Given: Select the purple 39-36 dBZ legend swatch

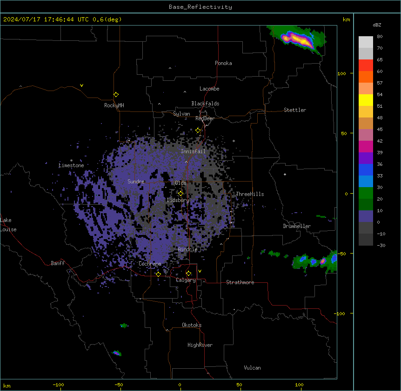Looking at the screenshot, I should pos(366,158).
